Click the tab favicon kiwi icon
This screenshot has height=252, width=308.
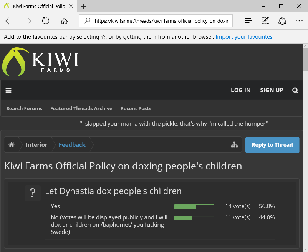[7, 6]
